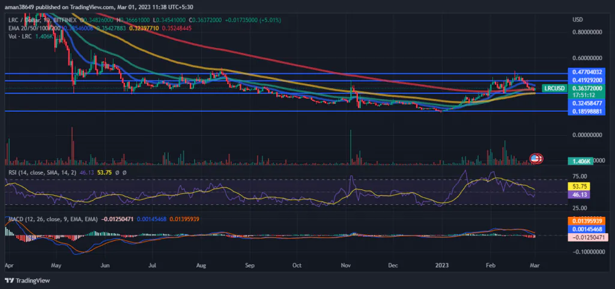Click the Jul label on time axis
Screen dimensions: 615x289
153,266
